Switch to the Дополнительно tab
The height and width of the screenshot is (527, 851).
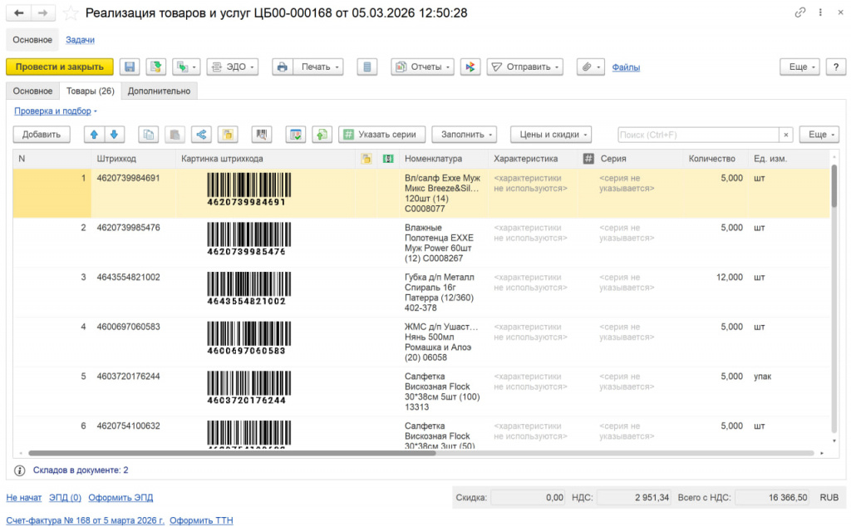[x=159, y=91]
